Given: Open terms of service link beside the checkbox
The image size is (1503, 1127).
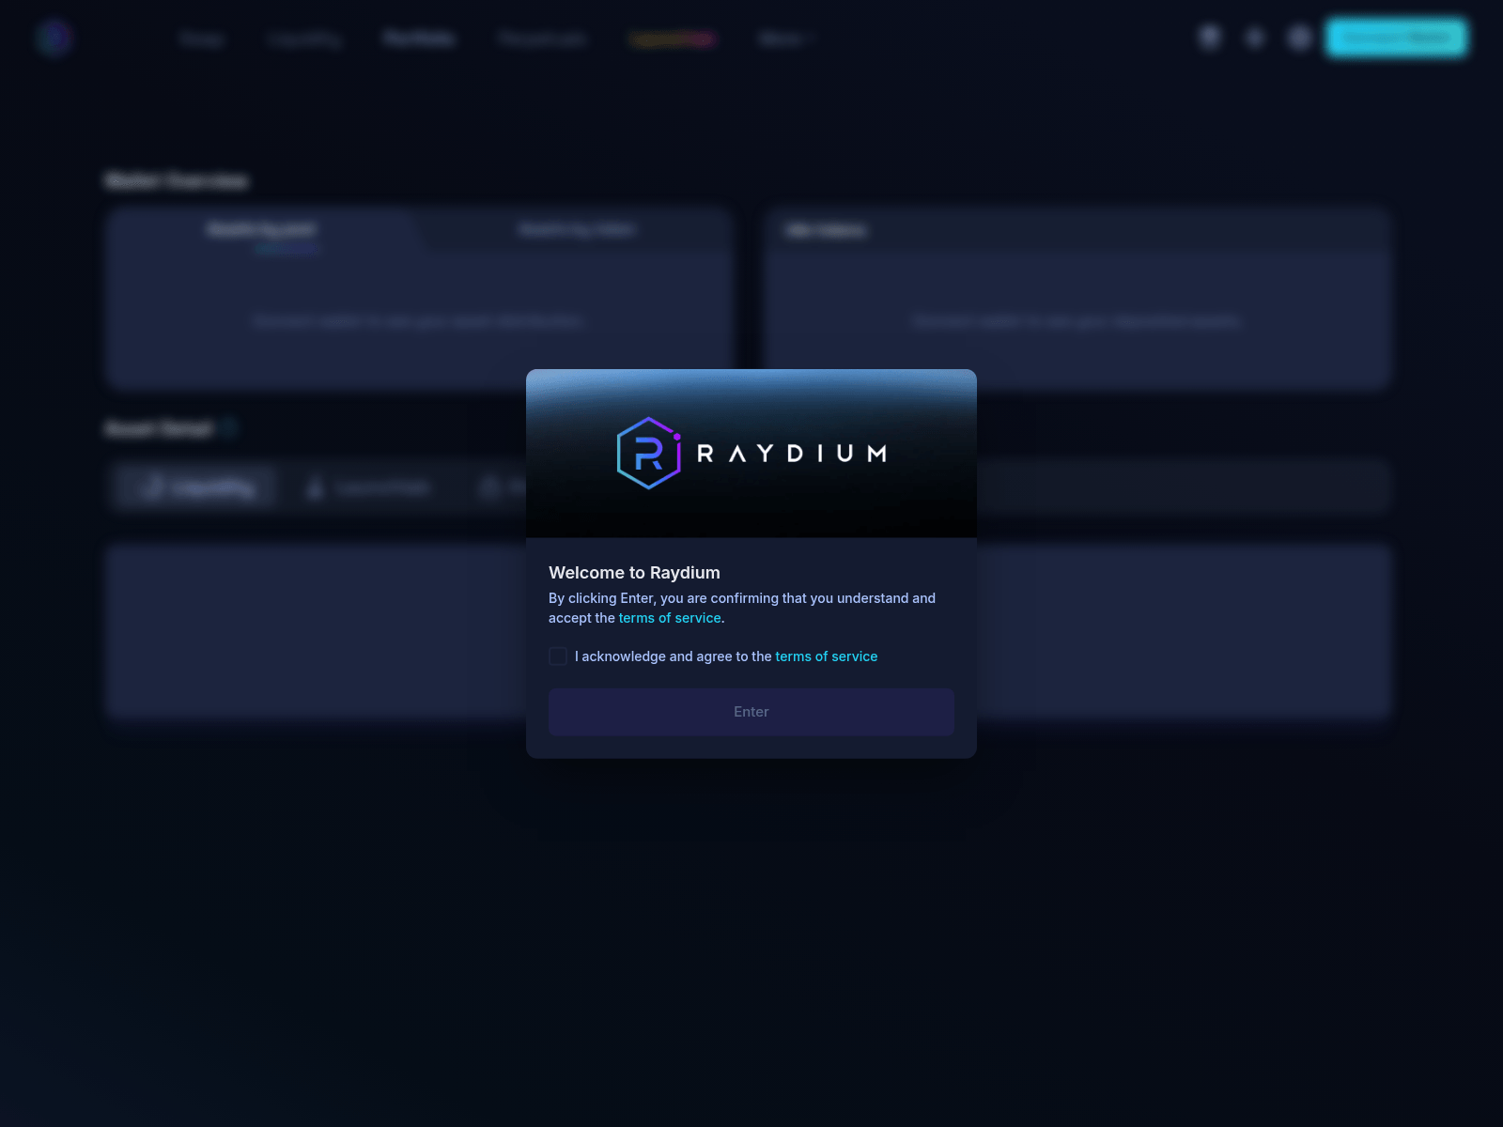Looking at the screenshot, I should (x=827, y=656).
